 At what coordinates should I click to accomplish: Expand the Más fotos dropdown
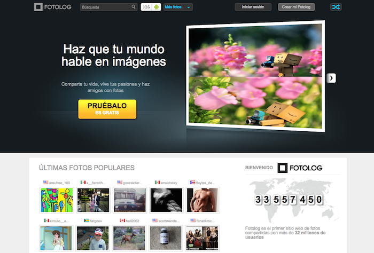(178, 7)
